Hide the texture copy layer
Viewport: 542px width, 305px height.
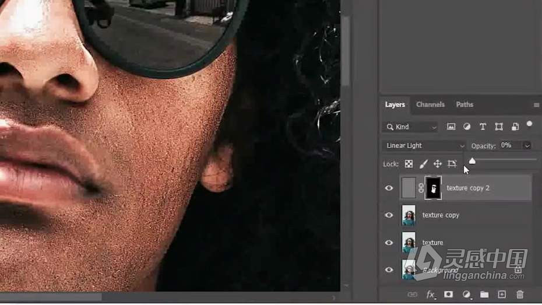(x=389, y=215)
